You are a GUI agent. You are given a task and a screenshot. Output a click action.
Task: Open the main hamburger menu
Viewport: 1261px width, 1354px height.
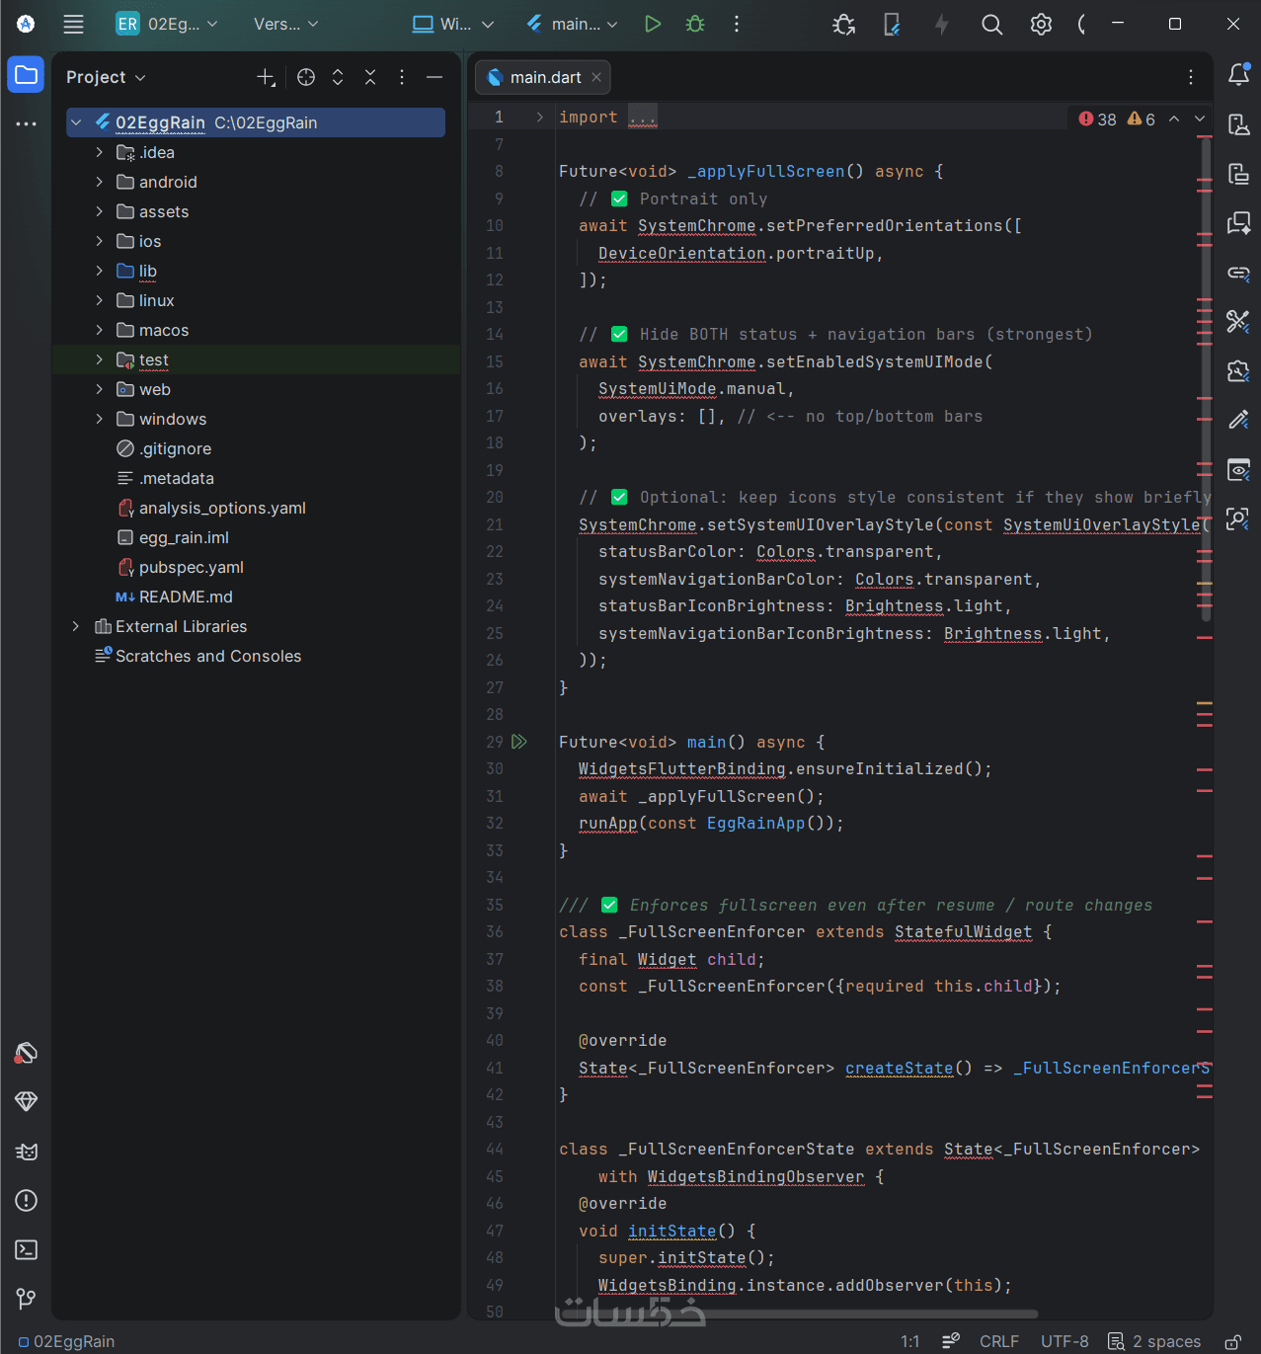tap(74, 25)
